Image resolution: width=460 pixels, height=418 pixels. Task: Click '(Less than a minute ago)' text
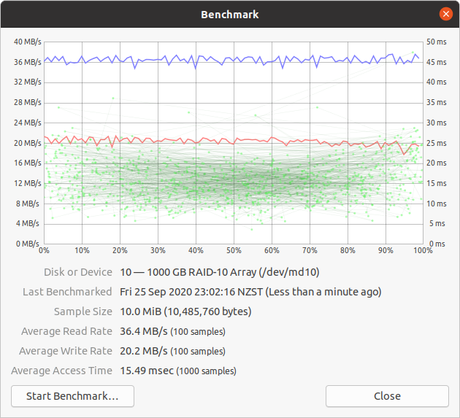(x=323, y=292)
